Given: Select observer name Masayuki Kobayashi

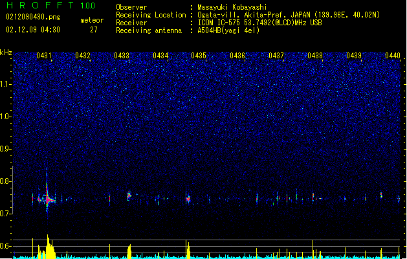Looking at the screenshot, I should (x=232, y=7).
